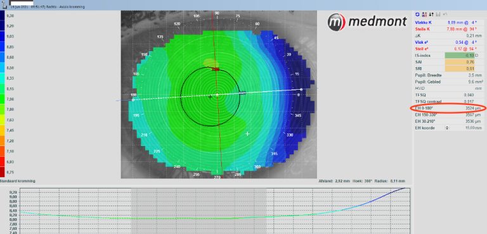Click the white meridian line right end handle
This screenshot has height=234, width=487.
(x=301, y=89)
